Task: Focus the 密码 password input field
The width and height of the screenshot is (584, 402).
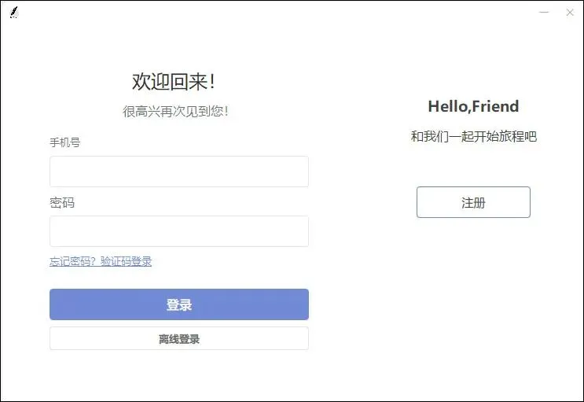Action: click(178, 231)
